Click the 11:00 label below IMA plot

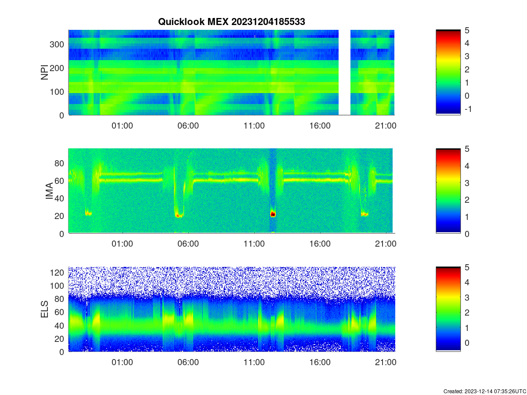[254, 244]
